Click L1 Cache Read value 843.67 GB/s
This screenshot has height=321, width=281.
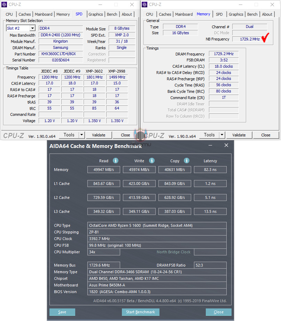pos(104,184)
